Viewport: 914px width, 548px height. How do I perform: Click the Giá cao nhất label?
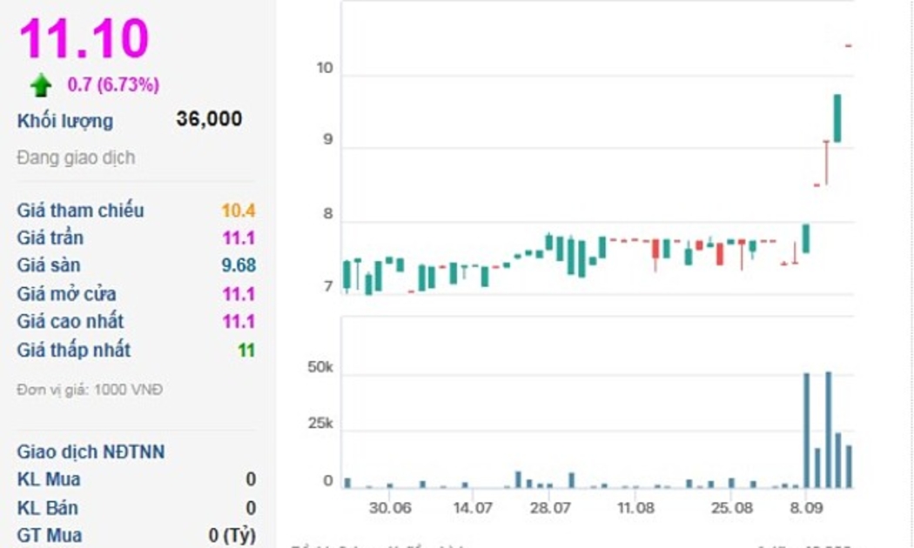tap(70, 322)
